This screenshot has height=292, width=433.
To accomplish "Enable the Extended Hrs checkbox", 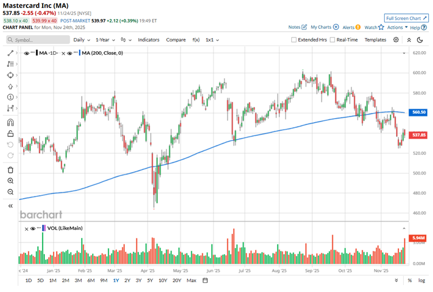I will coord(294,40).
